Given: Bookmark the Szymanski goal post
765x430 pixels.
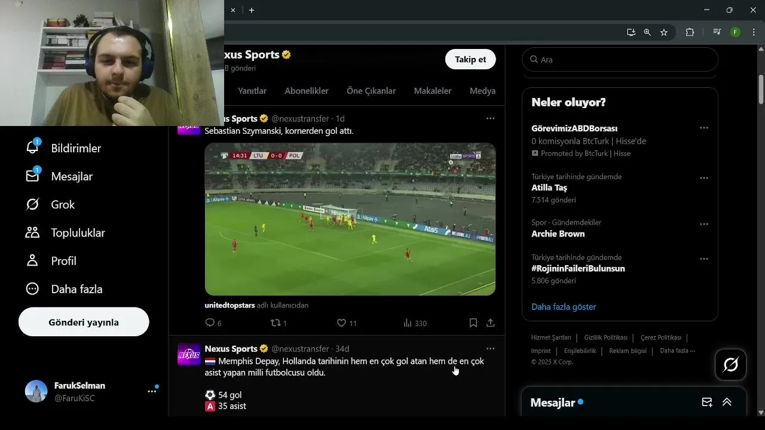Looking at the screenshot, I should point(473,323).
